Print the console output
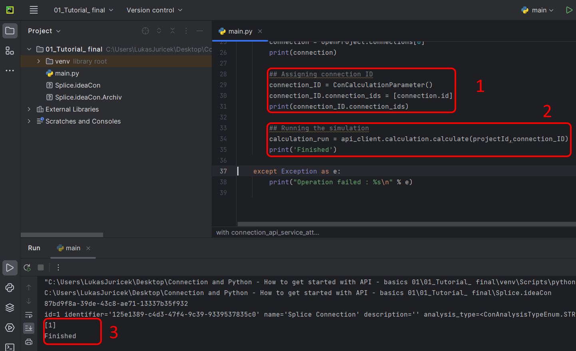 coord(28,342)
